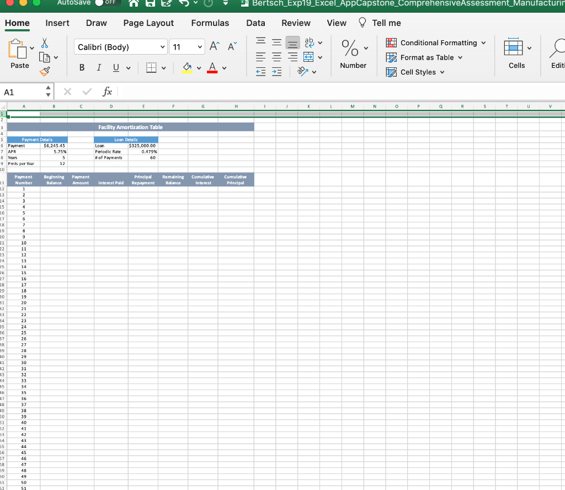565x490 pixels.
Task: Select the cell with $325,000.00
Action: pyautogui.click(x=143, y=146)
